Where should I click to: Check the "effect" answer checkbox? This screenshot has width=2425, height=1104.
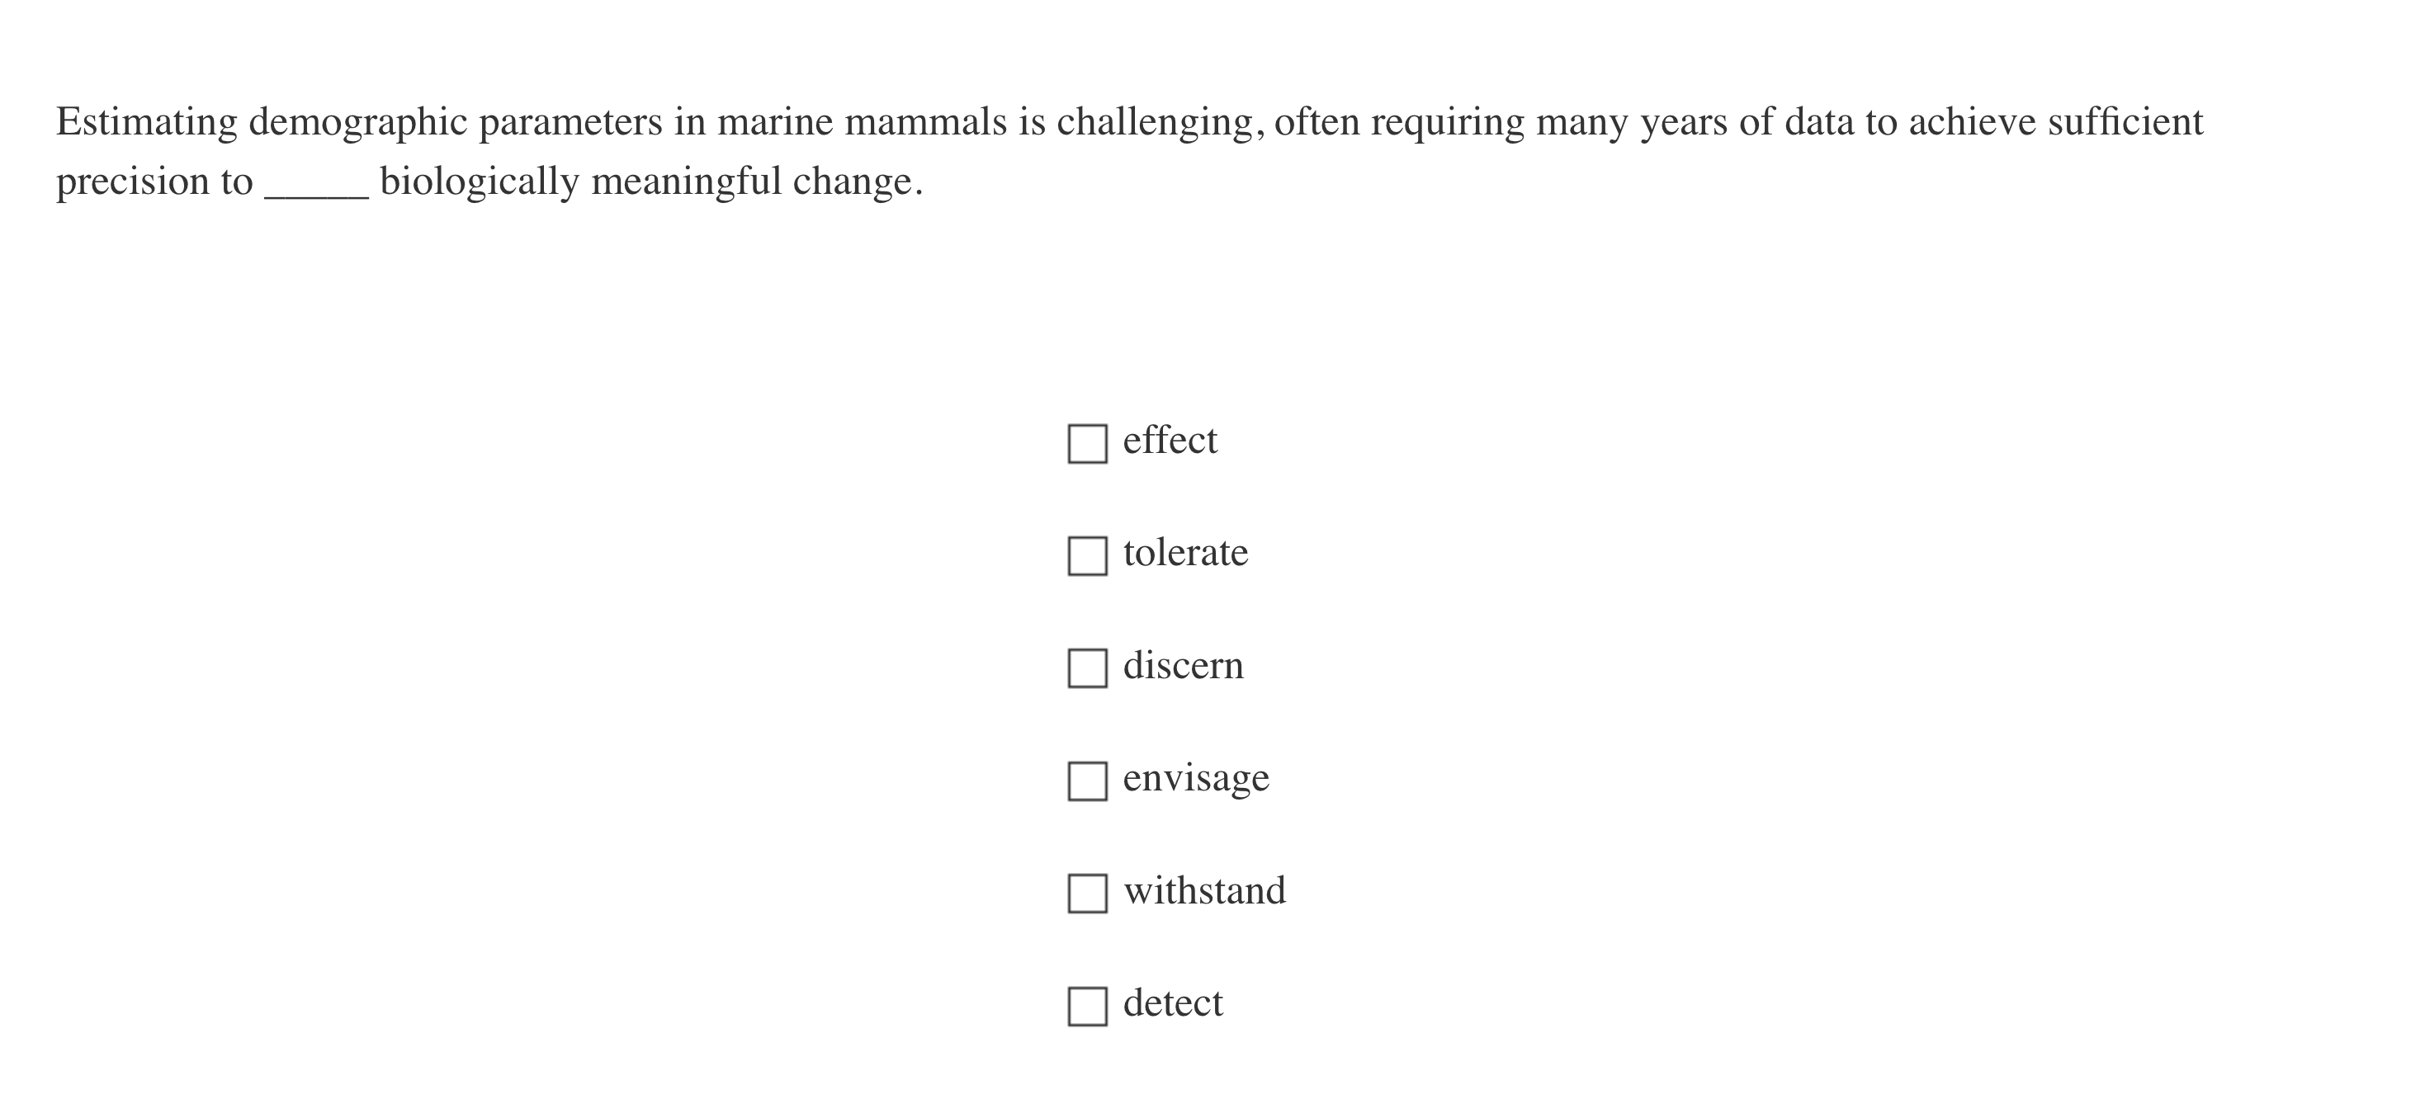pos(1087,442)
